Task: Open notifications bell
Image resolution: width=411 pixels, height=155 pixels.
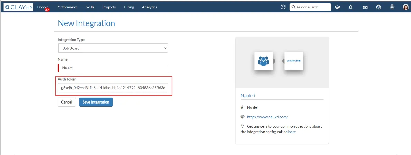Action: click(351, 7)
